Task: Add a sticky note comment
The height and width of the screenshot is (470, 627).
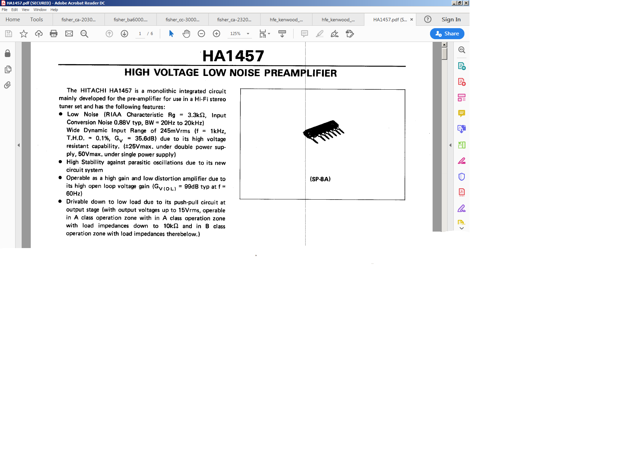Action: pos(305,34)
